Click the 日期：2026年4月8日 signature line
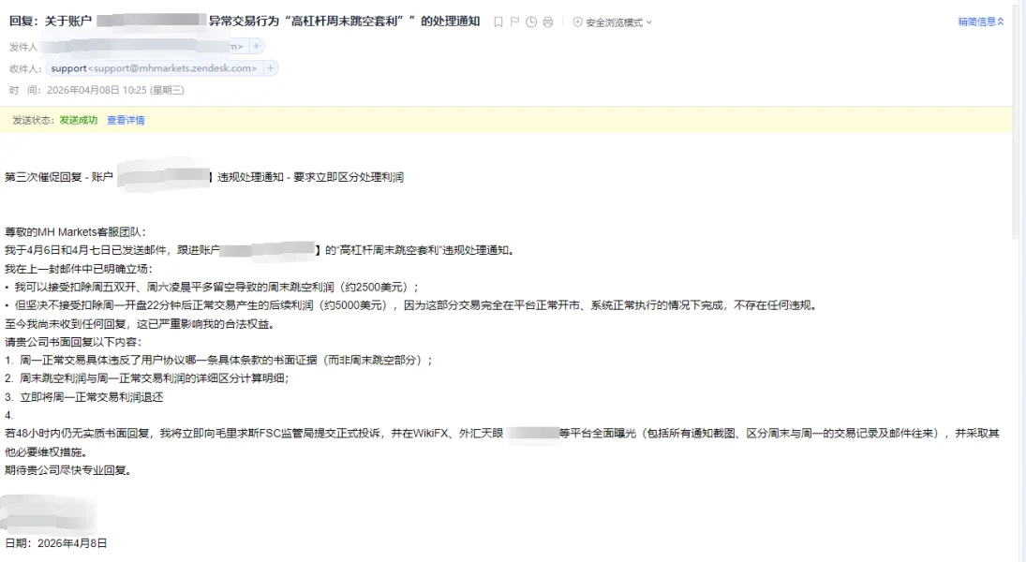Viewport: 1026px width, 562px height. click(x=55, y=543)
